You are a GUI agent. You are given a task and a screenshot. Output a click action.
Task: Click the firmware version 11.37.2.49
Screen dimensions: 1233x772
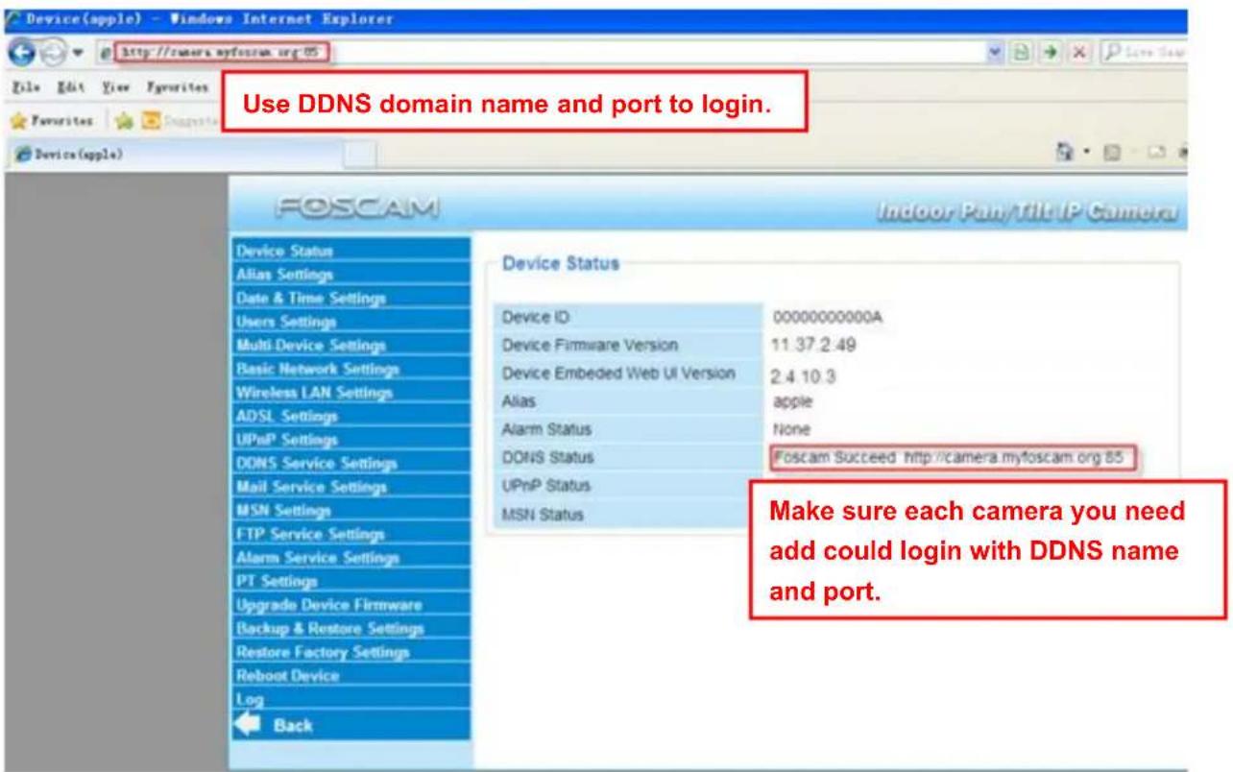point(812,344)
